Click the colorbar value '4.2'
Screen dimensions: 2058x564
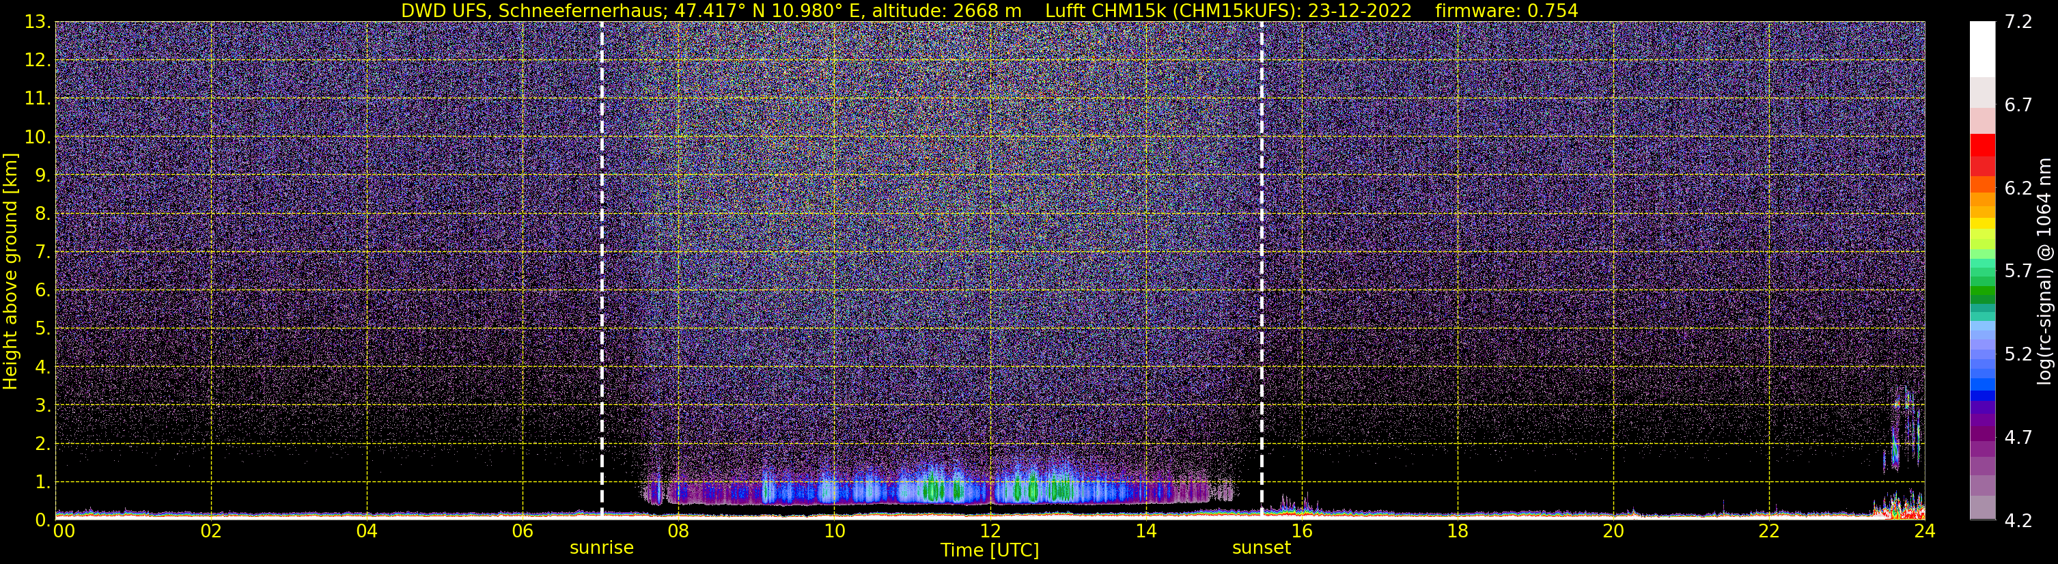click(x=2018, y=521)
